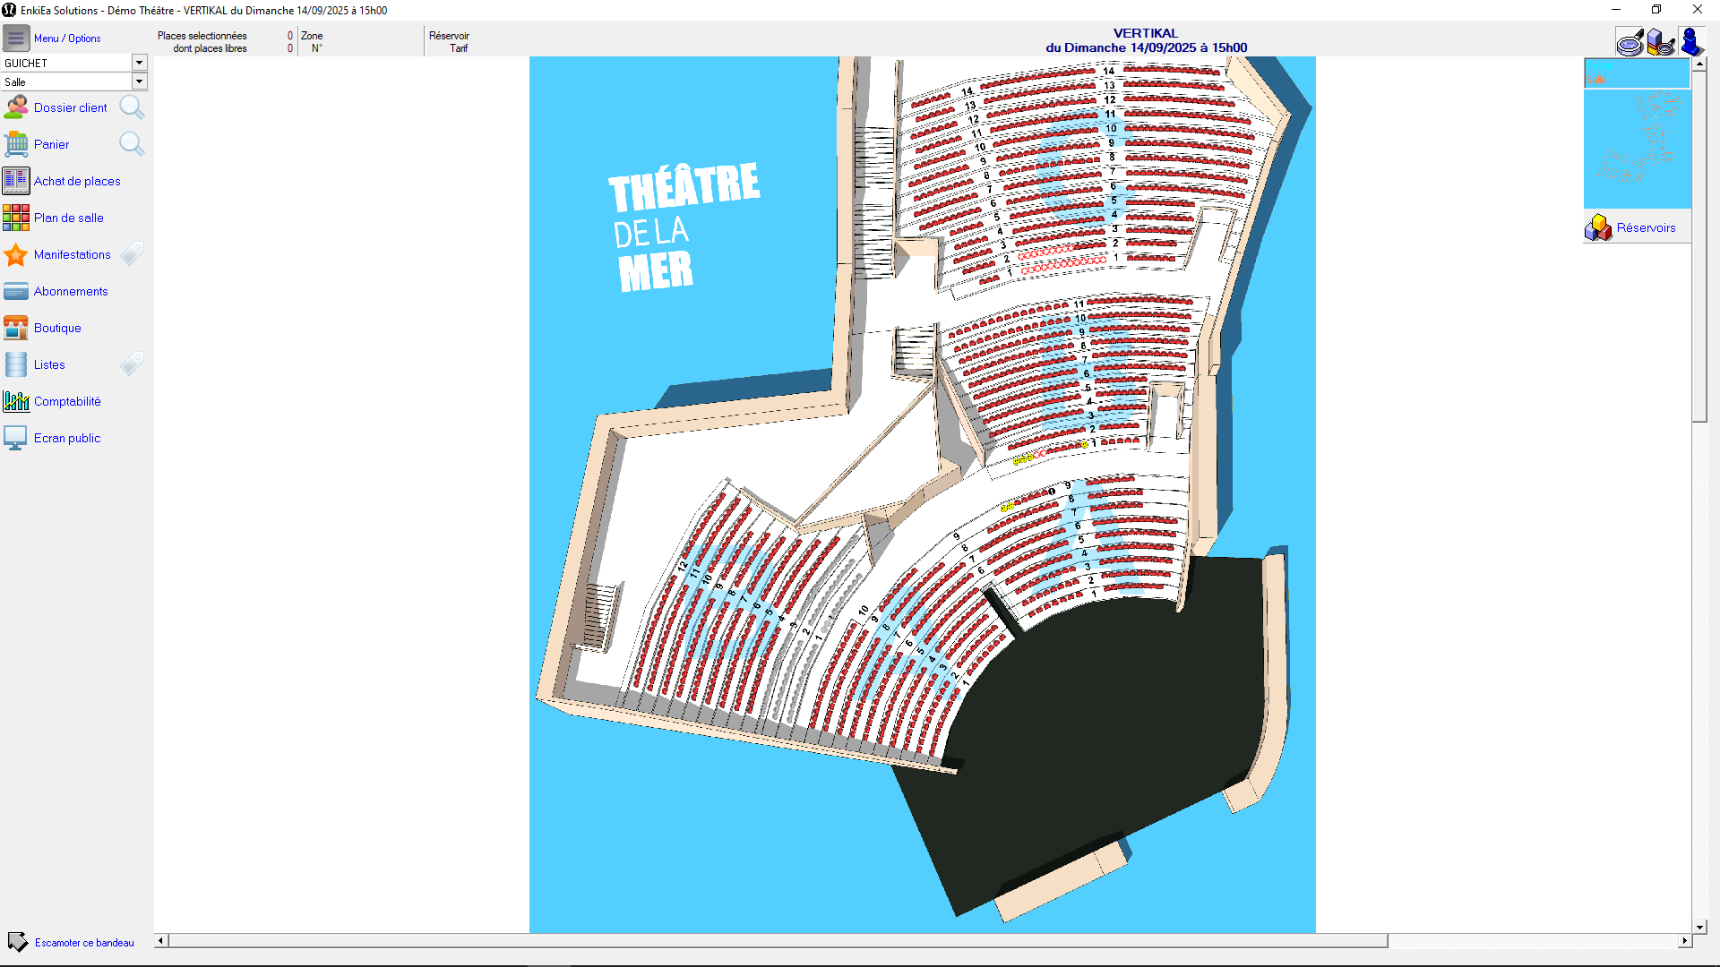Open the hamburger Menu / Options button
The image size is (1720, 967).
(x=16, y=39)
